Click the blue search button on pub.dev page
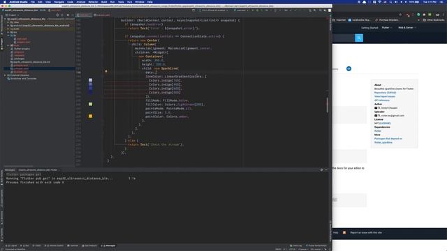The height and width of the screenshot is (251, 447). (359, 38)
